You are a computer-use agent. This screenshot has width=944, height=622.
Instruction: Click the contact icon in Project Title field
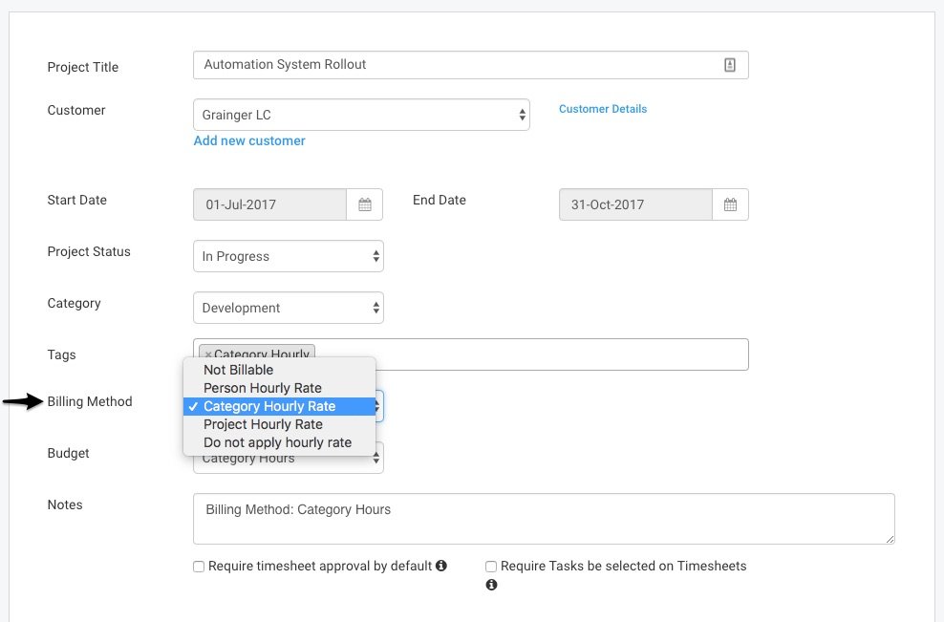pos(730,65)
